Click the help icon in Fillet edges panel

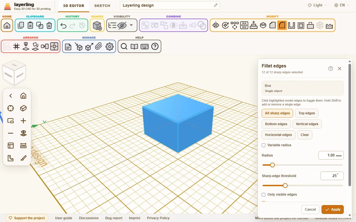(x=331, y=69)
